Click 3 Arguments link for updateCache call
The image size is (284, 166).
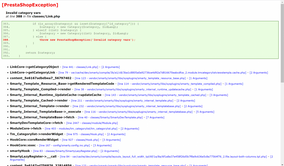219,95
